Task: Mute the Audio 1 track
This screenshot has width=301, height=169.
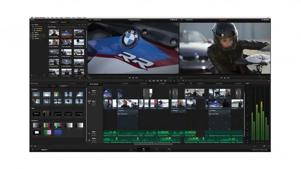Action: click(95, 136)
